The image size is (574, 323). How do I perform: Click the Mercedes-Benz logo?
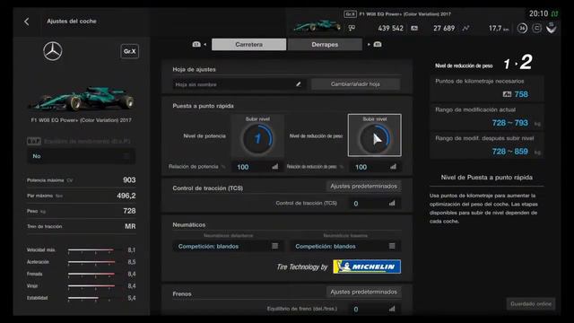point(53,51)
